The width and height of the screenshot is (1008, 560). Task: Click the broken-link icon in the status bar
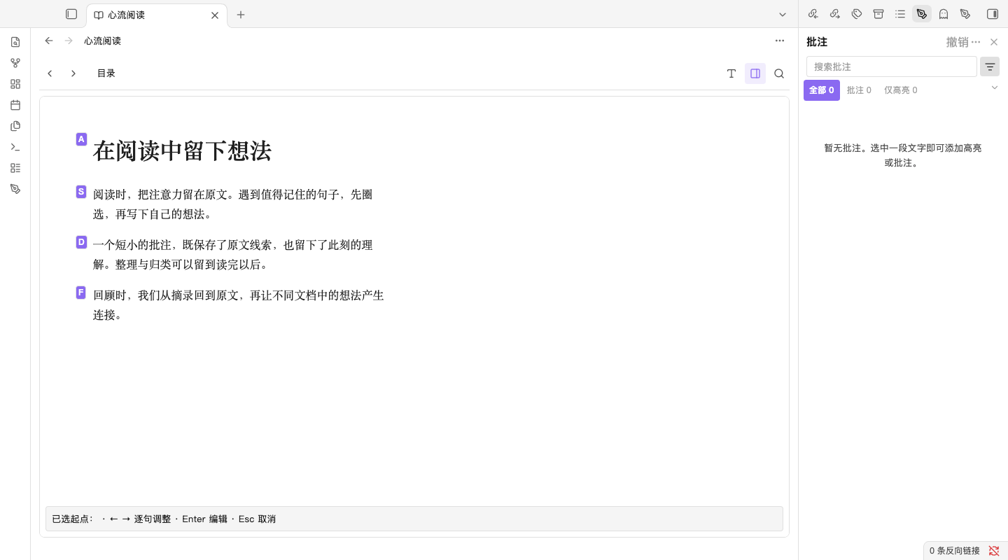pyautogui.click(x=994, y=551)
